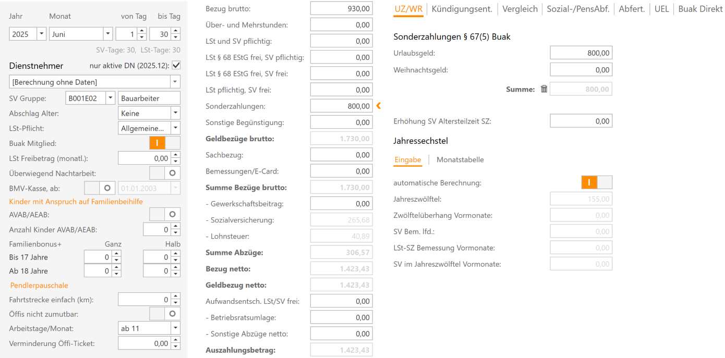
Task: Toggle the AVAB/AEAB switch on
Action: 172,214
